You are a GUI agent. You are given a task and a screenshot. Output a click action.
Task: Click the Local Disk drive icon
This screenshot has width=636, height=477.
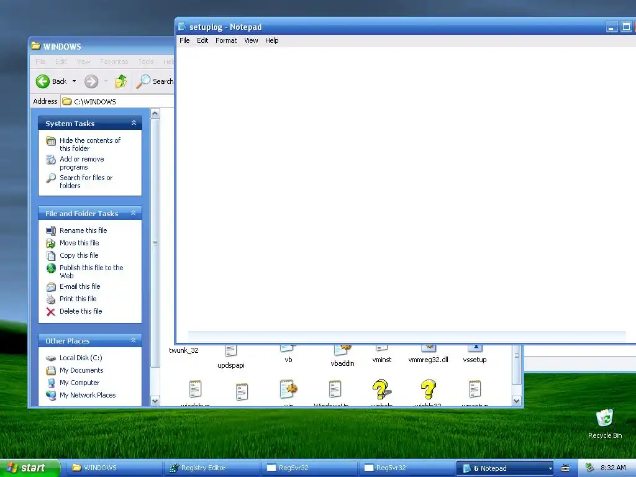tap(51, 358)
